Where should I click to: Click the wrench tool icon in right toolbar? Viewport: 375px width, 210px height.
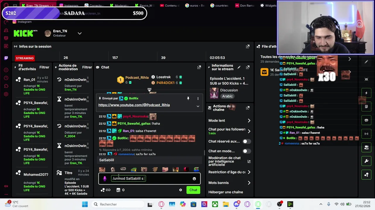366,161
